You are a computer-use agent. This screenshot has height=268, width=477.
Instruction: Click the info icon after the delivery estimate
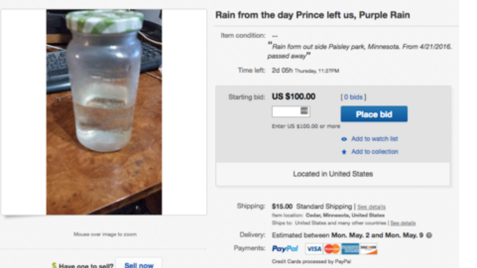point(430,235)
